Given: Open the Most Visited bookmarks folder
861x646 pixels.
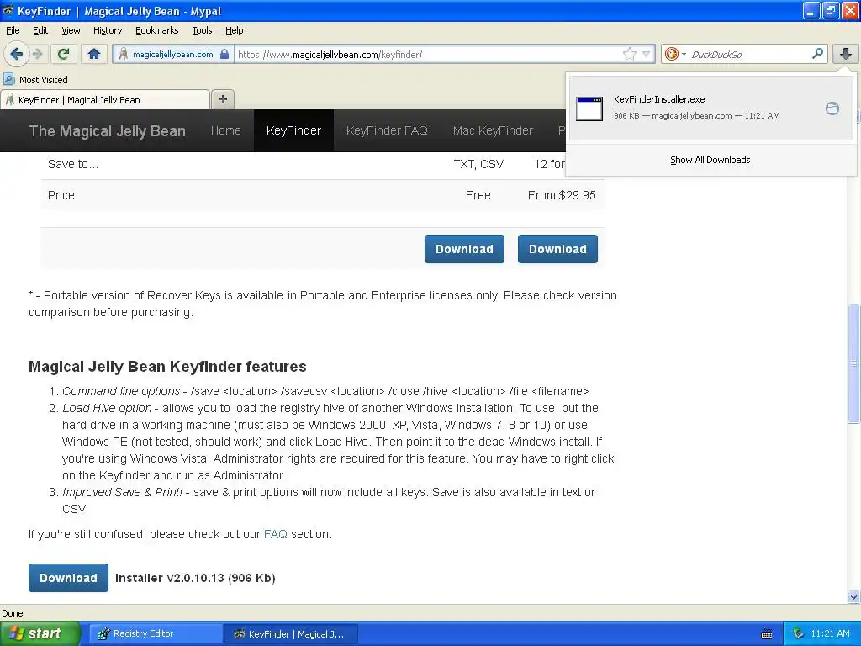Looking at the screenshot, I should click(35, 80).
